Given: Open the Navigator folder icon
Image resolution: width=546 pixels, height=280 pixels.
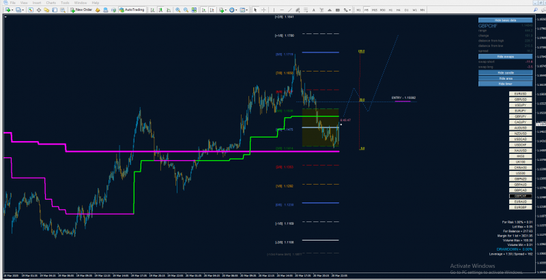Looking at the screenshot, I should [46, 10].
